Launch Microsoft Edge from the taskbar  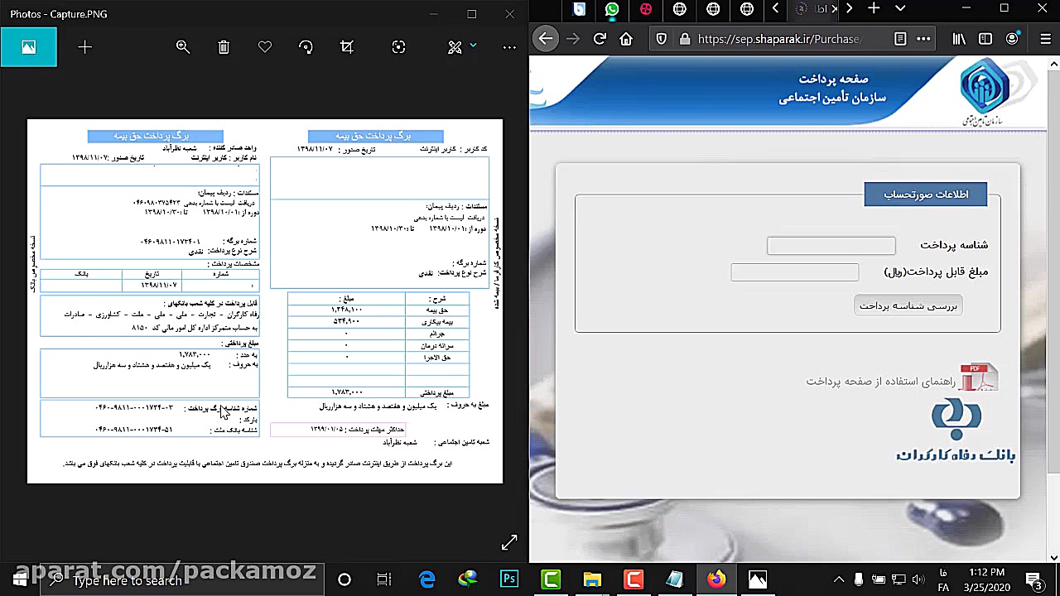427,579
